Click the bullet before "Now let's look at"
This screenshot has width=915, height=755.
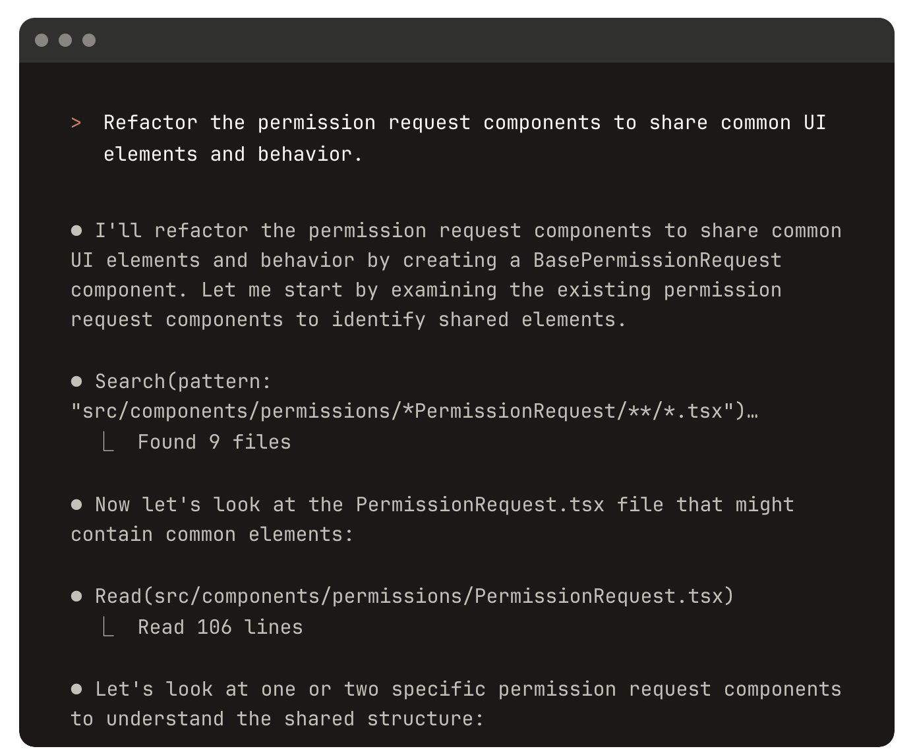pos(76,505)
